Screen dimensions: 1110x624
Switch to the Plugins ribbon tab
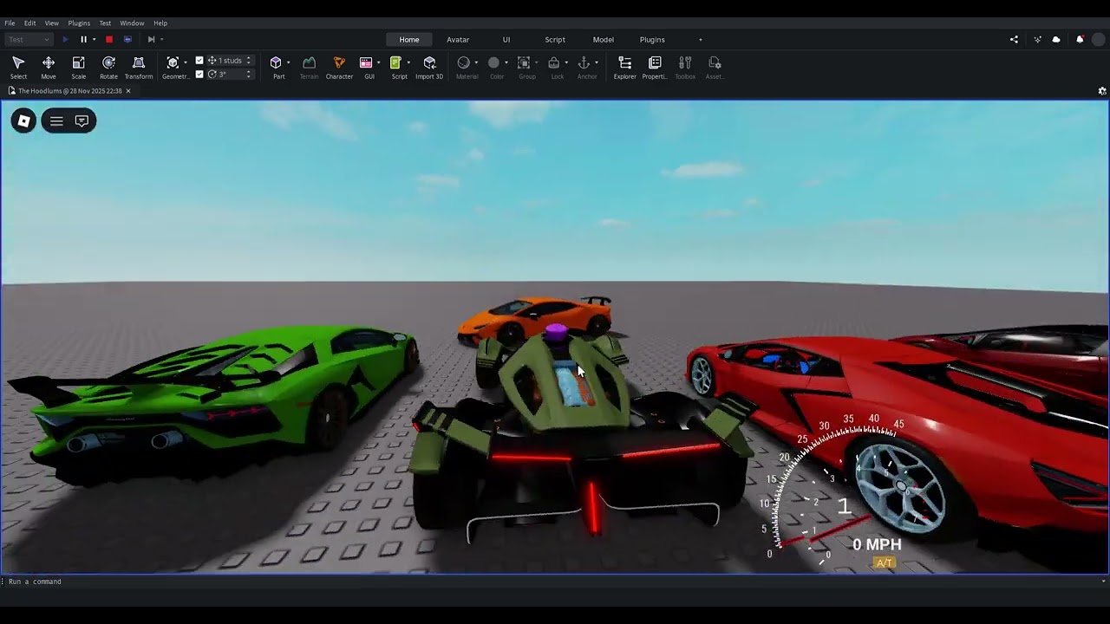(652, 40)
